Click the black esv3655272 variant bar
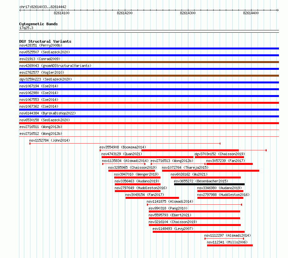This screenshot has height=258, width=288. [x=209, y=184]
